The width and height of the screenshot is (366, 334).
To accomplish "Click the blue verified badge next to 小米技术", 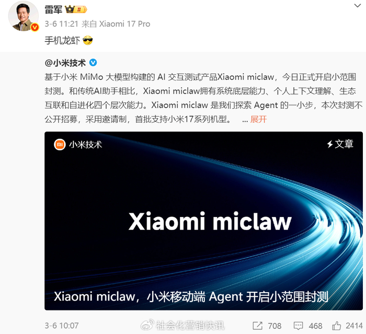I will point(93,63).
